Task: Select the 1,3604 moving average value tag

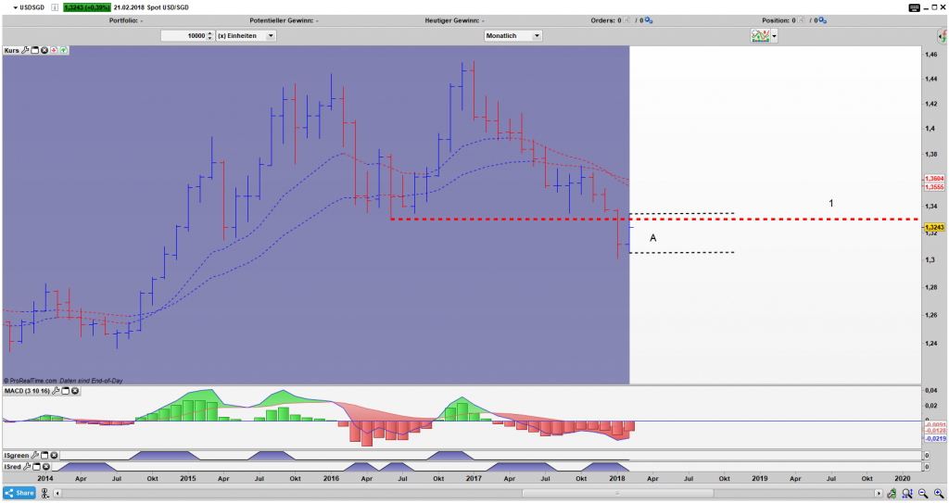Action: click(934, 179)
